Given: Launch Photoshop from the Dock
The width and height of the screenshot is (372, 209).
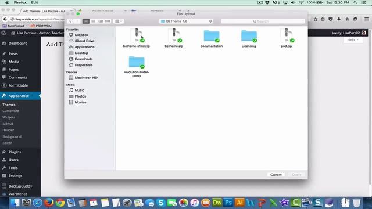Looking at the screenshot, I should coord(228,203).
